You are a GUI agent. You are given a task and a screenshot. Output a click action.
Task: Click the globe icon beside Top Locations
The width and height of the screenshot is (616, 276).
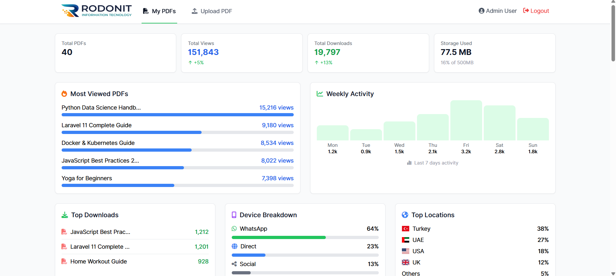coord(405,215)
